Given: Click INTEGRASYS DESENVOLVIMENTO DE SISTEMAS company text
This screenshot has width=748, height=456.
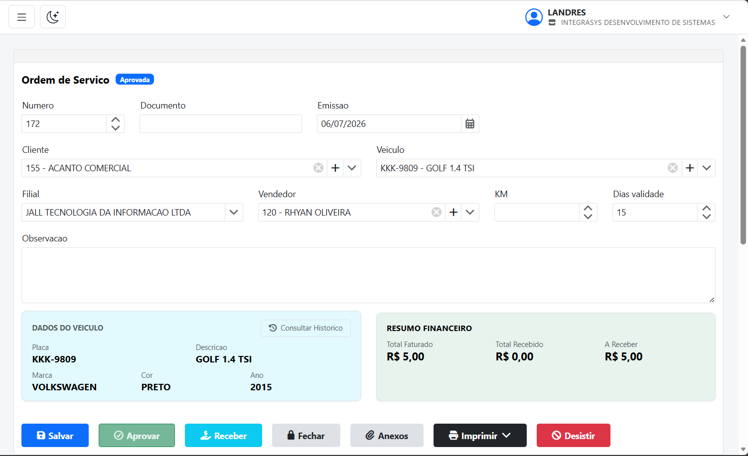Looking at the screenshot, I should pos(638,22).
